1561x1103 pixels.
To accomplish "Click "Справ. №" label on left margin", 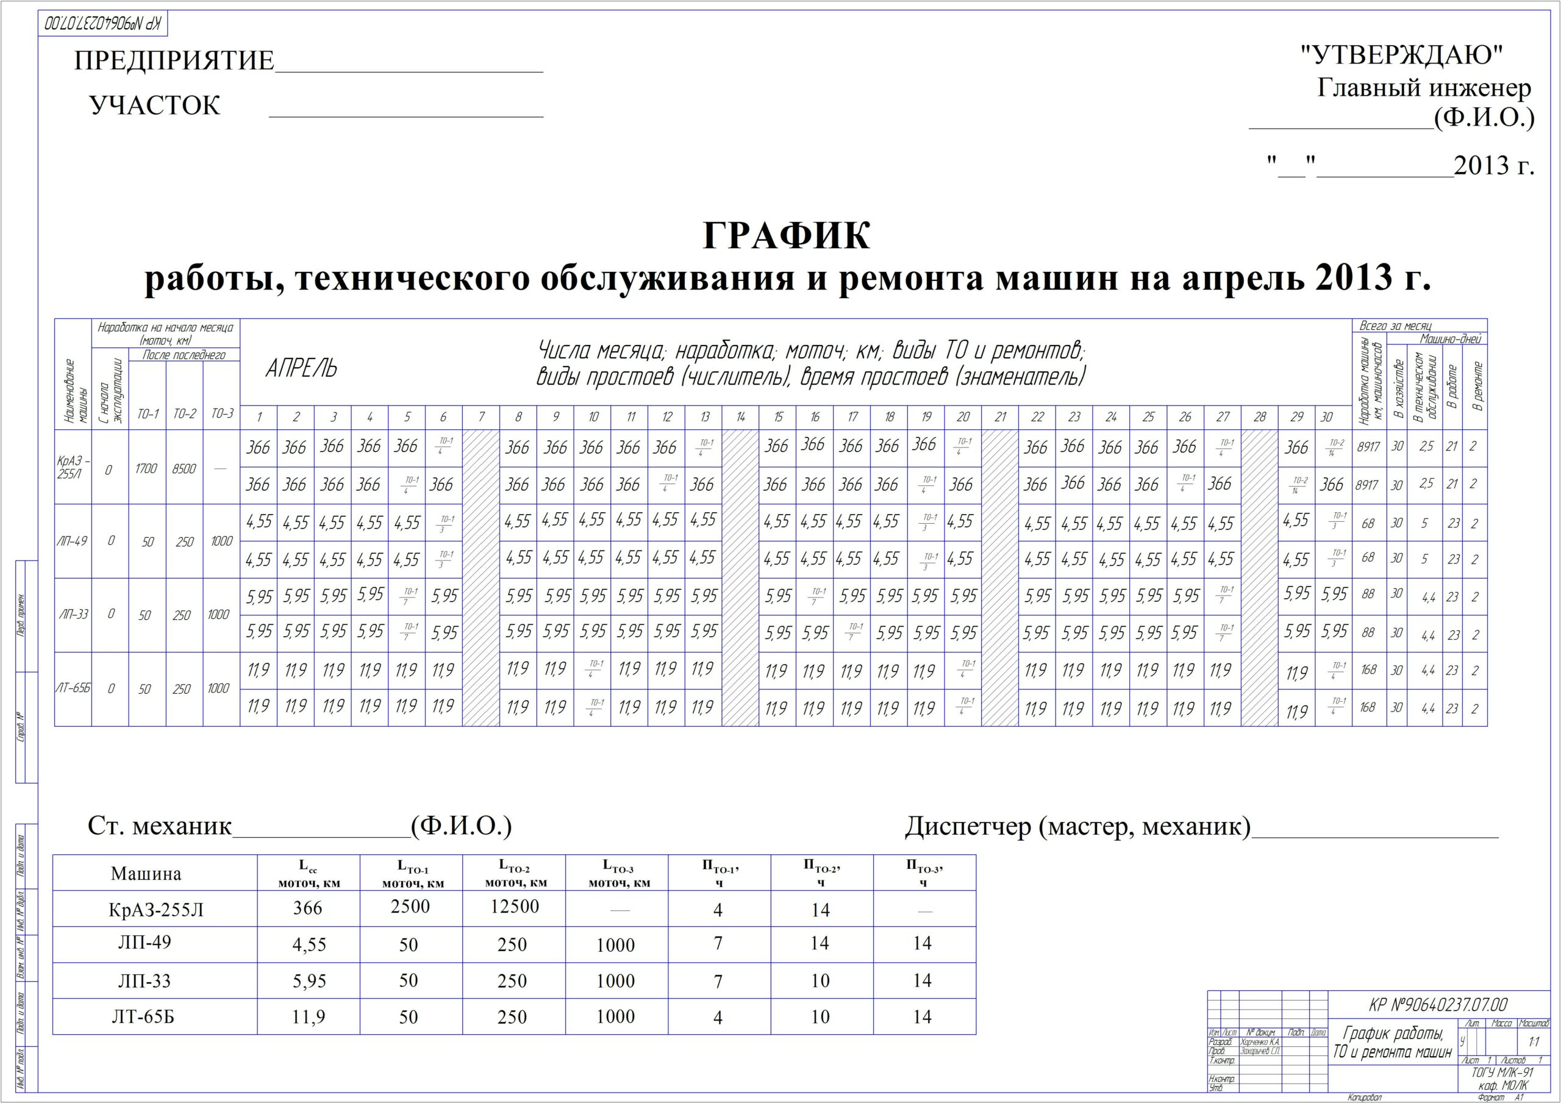I will tap(21, 726).
